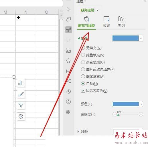
Task: Click the Effects (效果) icon
Action: [106, 19]
